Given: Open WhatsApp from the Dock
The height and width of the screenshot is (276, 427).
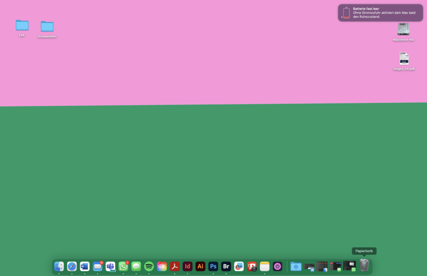Looking at the screenshot, I should click(x=123, y=266).
